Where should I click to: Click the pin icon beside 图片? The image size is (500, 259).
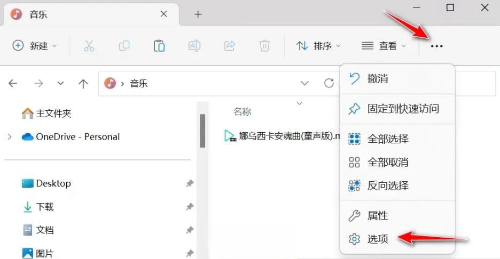(x=190, y=253)
